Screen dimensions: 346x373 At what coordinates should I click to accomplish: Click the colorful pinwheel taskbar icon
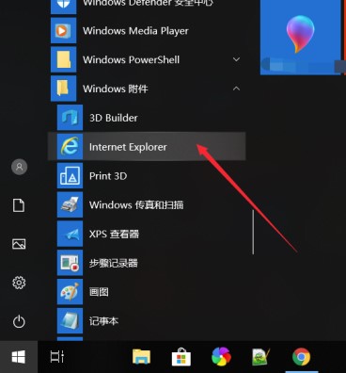(x=221, y=357)
